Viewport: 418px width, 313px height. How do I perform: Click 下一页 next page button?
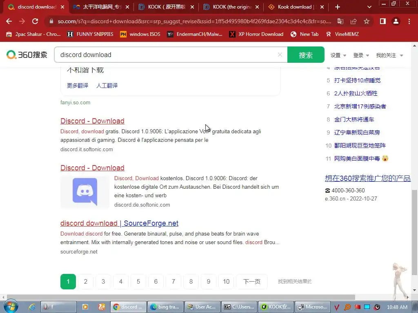(251, 281)
